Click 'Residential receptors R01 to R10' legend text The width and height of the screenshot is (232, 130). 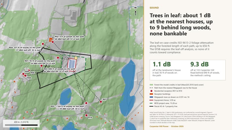click(168, 91)
